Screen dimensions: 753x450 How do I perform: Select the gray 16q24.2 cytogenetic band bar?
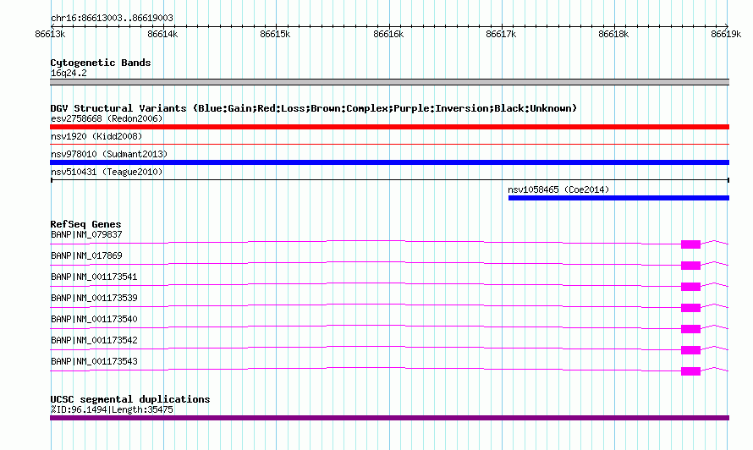tap(389, 82)
